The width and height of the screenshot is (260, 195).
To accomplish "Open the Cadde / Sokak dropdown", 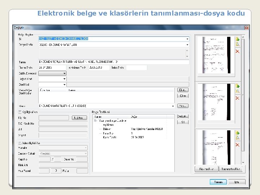I will (x=86, y=153).
